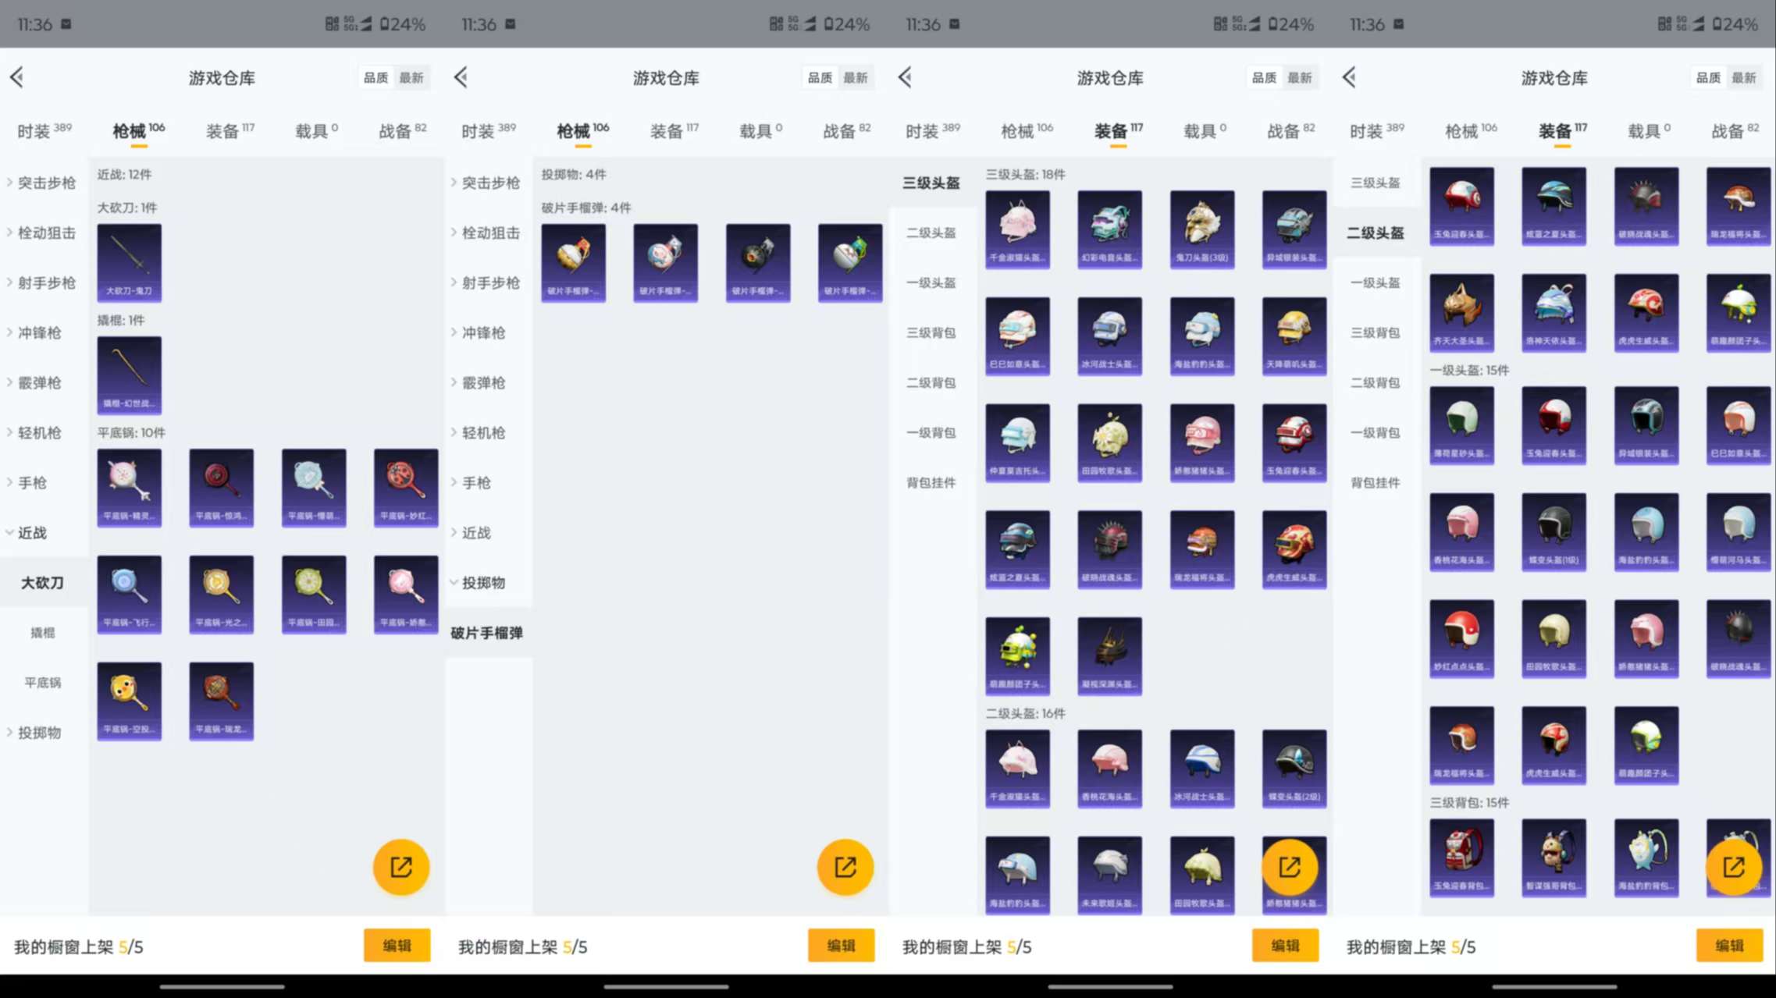Toggle 最新 sort on the 近战 melee screen

click(411, 77)
